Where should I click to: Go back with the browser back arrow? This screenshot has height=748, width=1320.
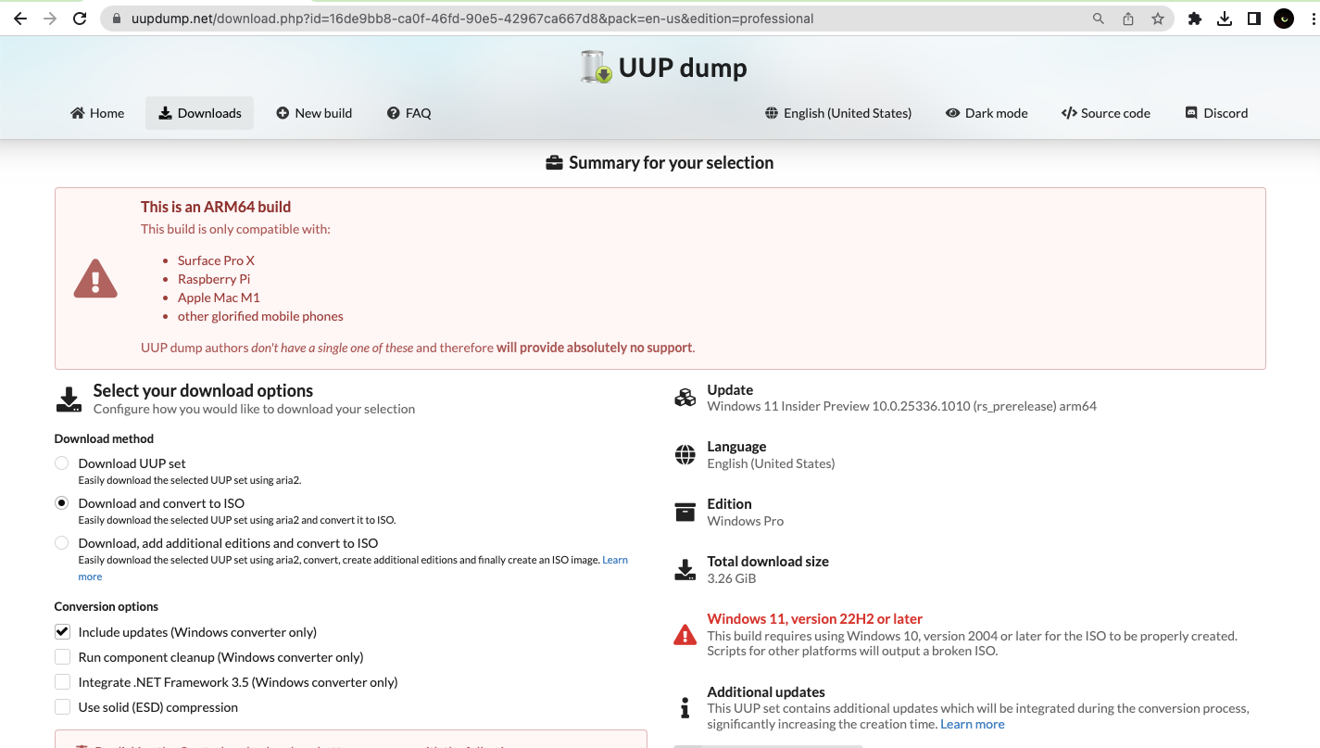pos(20,19)
